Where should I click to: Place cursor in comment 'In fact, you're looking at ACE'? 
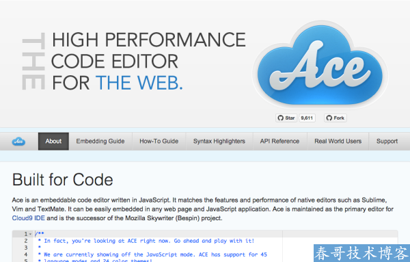90,241
